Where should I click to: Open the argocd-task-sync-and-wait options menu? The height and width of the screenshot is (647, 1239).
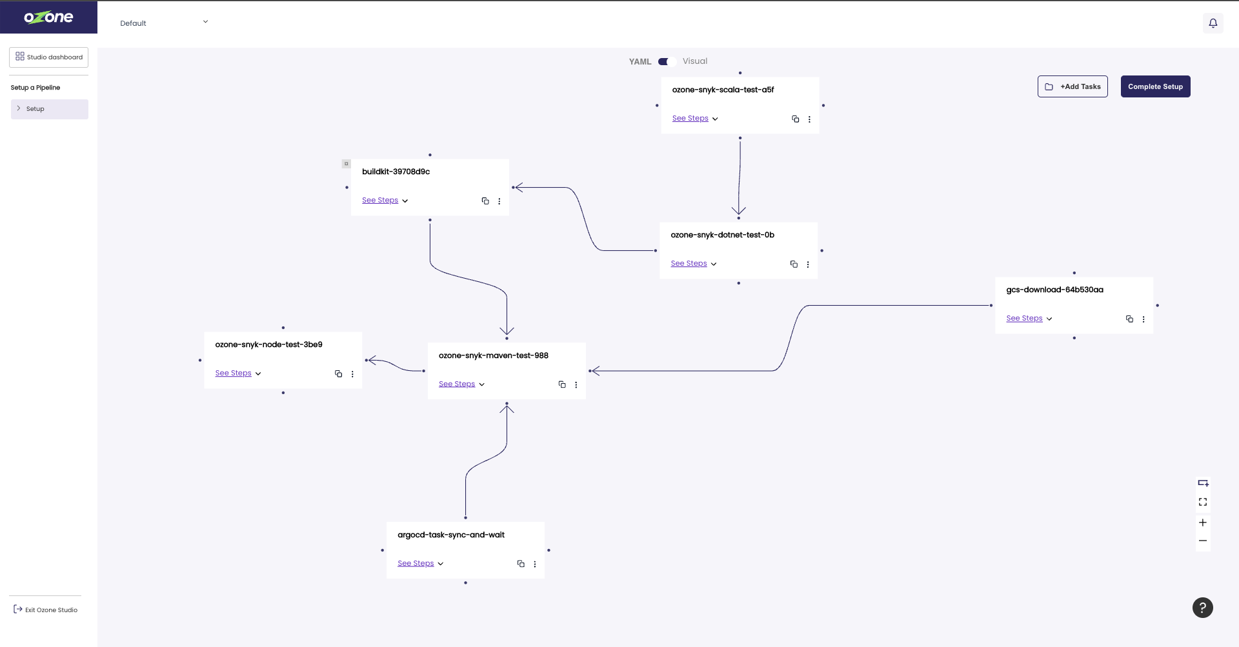pos(534,564)
